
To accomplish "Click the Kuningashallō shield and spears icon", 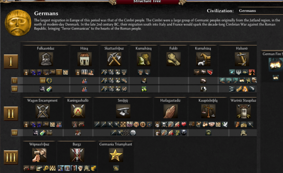I will (x=78, y=111).
